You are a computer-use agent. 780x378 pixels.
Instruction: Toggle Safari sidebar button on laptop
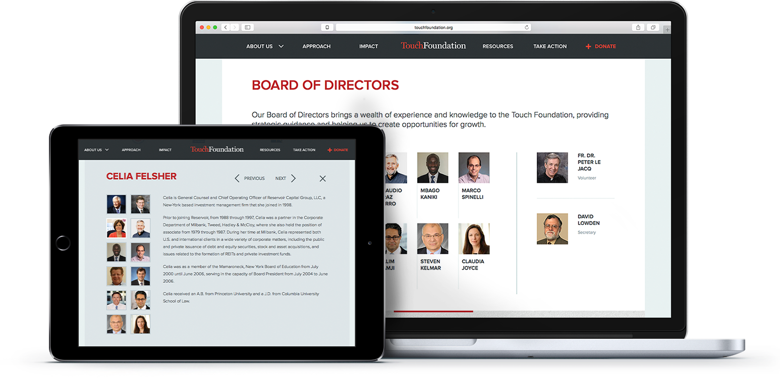tap(247, 27)
